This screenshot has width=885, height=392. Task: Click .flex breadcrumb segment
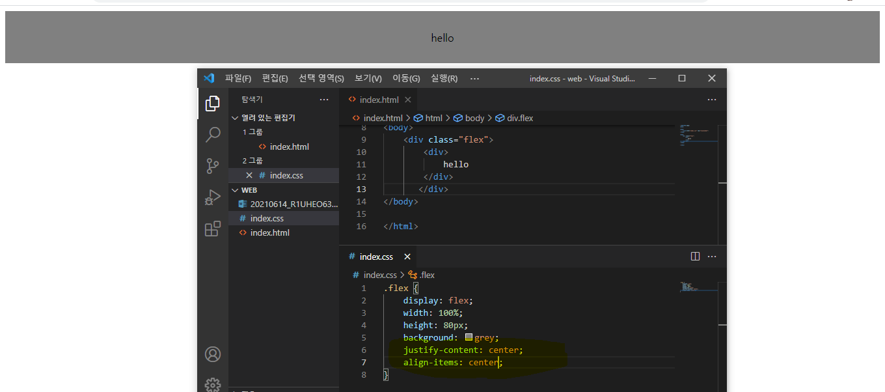tap(422, 275)
